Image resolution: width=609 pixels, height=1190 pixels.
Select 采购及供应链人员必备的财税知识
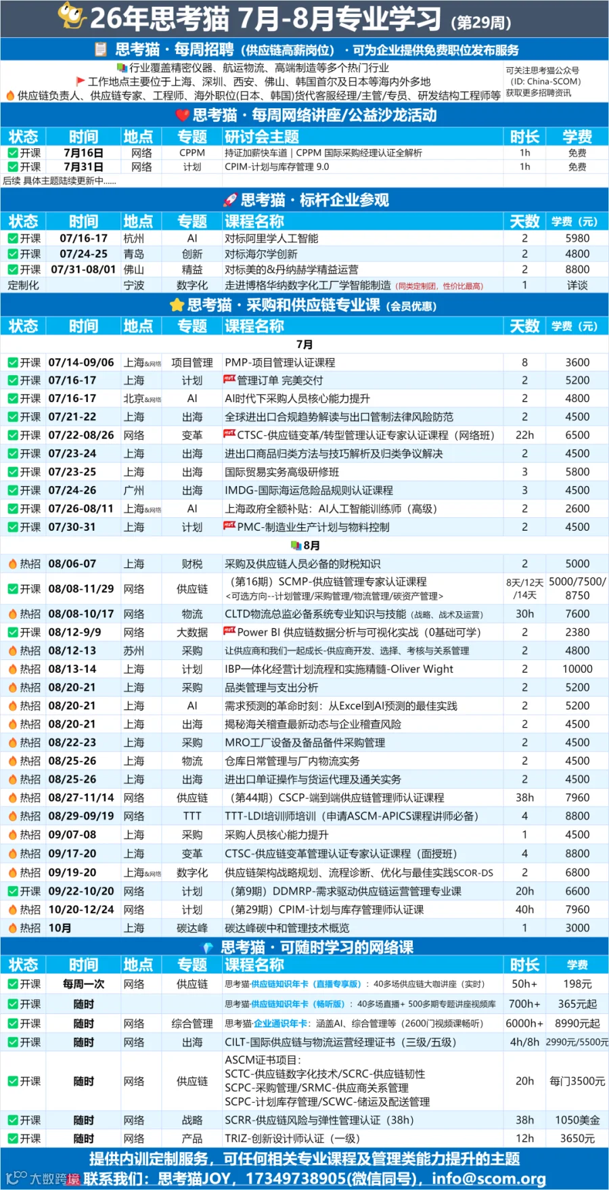coord(302,563)
